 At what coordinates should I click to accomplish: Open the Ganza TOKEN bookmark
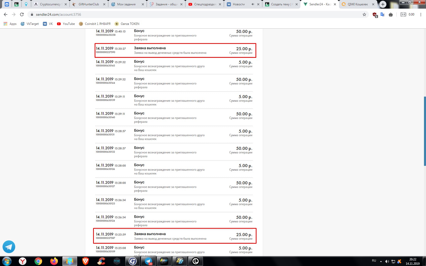(x=127, y=24)
